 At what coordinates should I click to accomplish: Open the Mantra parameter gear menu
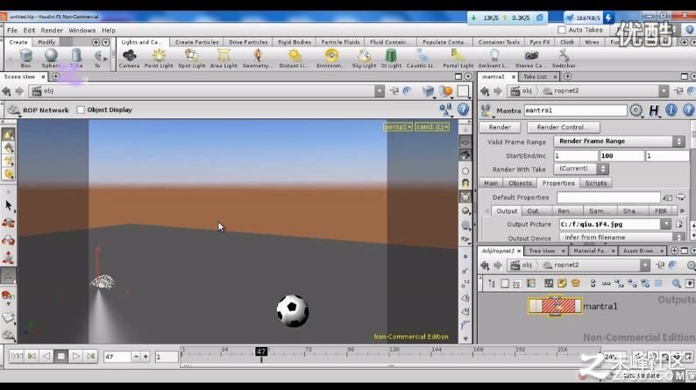pos(636,110)
